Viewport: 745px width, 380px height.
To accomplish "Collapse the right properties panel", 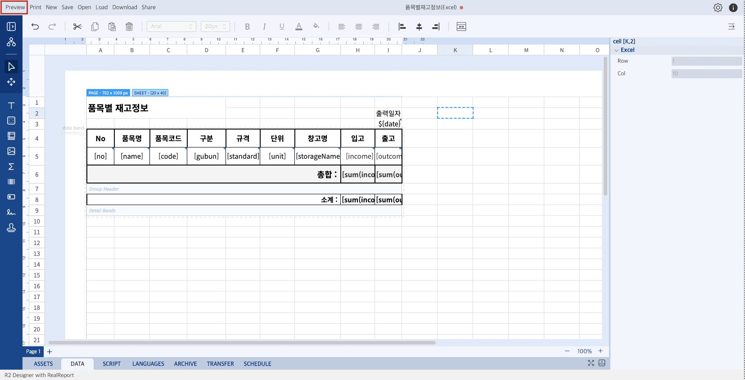I will [731, 27].
